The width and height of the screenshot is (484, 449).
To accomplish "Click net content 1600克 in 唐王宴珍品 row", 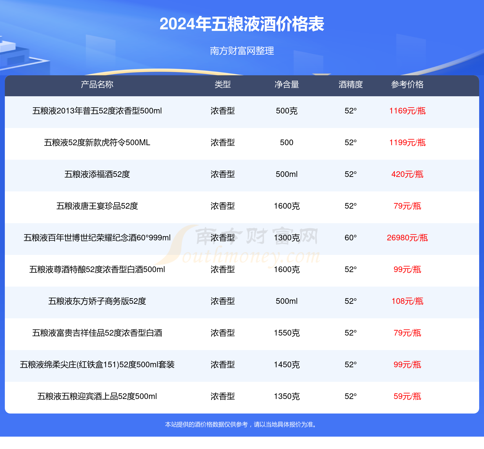I will tap(287, 206).
